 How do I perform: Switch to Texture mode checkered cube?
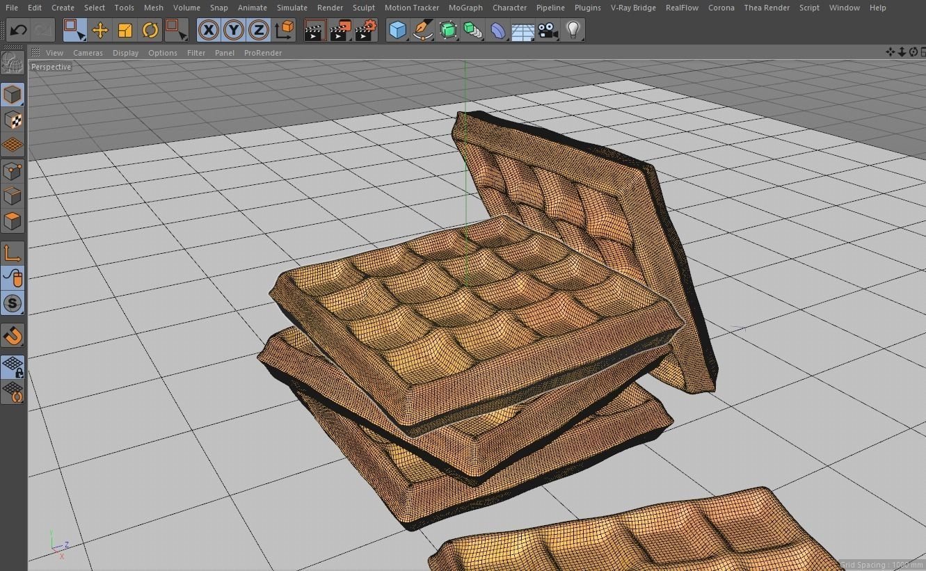click(13, 120)
